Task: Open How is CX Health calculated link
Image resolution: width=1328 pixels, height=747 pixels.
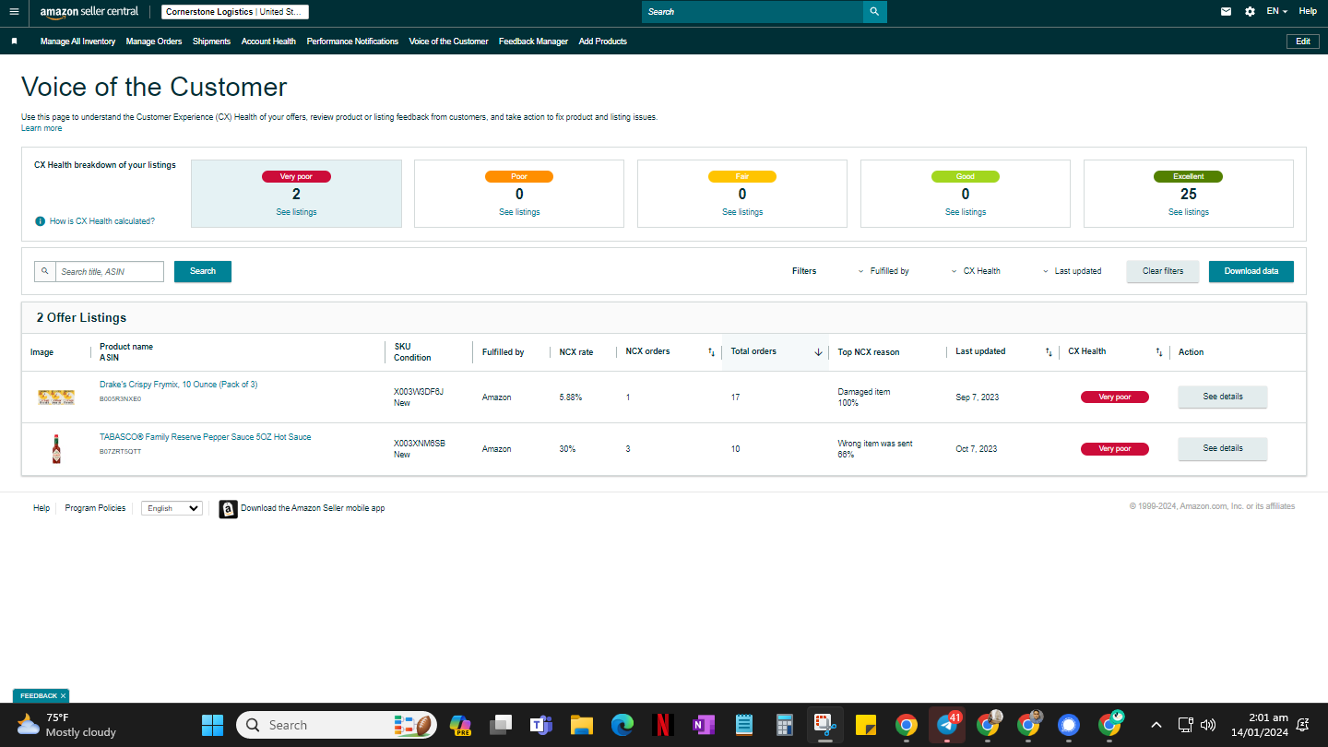Action: tap(102, 221)
